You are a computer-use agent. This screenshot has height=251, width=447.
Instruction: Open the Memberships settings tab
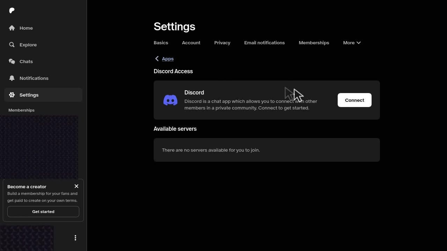pos(314,43)
